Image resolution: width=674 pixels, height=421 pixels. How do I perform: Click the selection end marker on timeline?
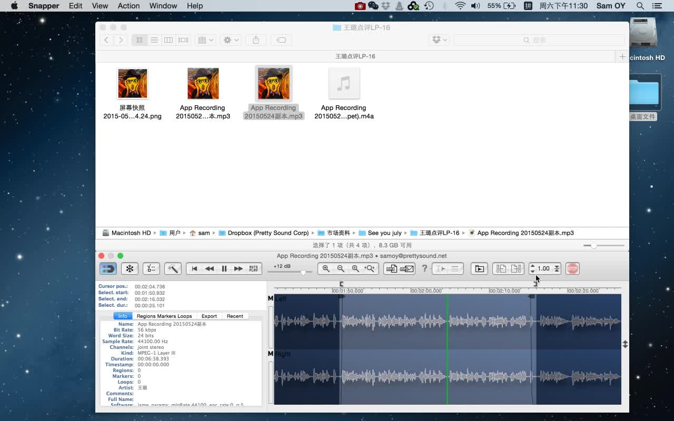tap(534, 284)
